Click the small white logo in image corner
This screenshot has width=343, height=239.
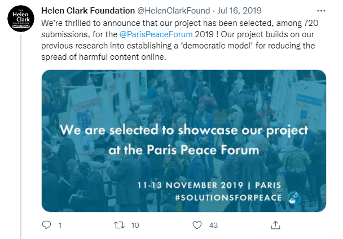pos(293,197)
